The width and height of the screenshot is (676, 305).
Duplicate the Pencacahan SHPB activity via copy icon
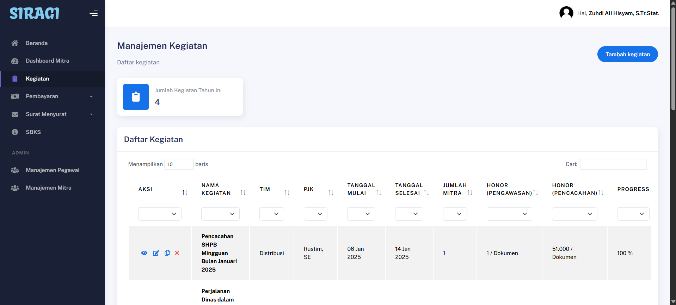[167, 253]
